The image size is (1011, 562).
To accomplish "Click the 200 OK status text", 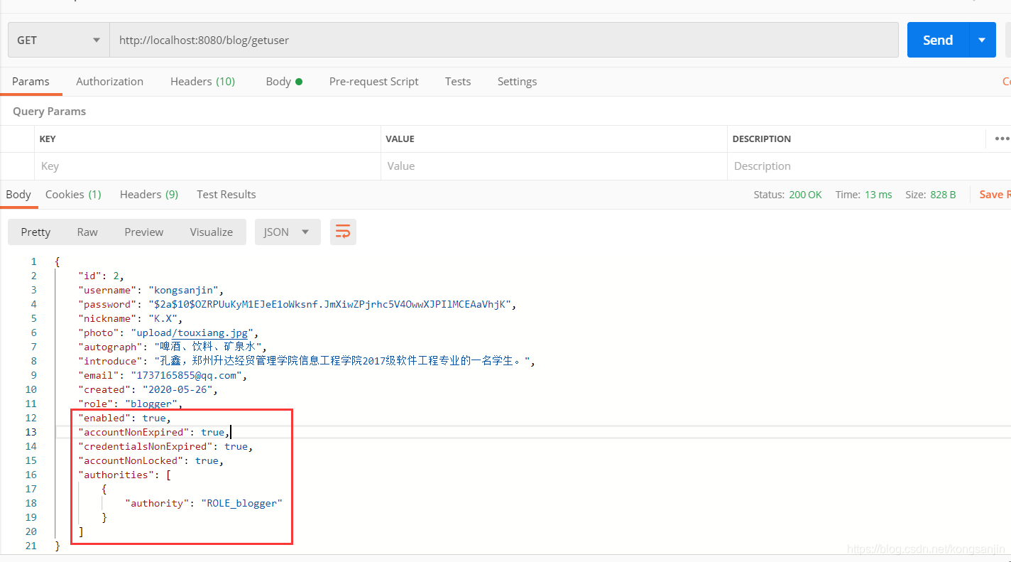I will point(805,195).
